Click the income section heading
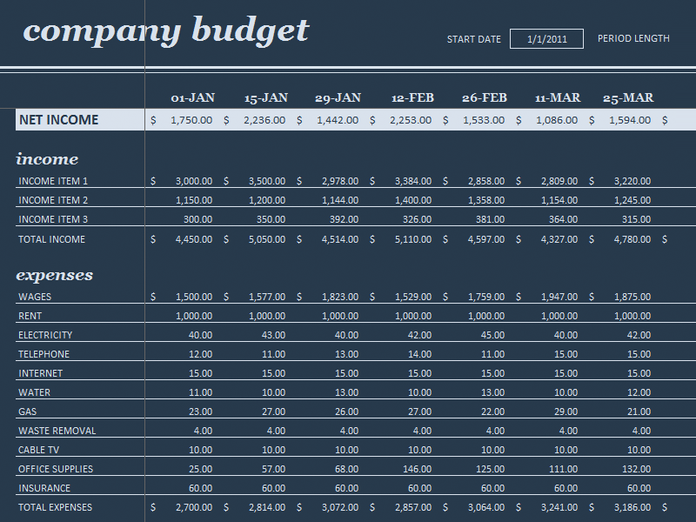 [x=47, y=159]
